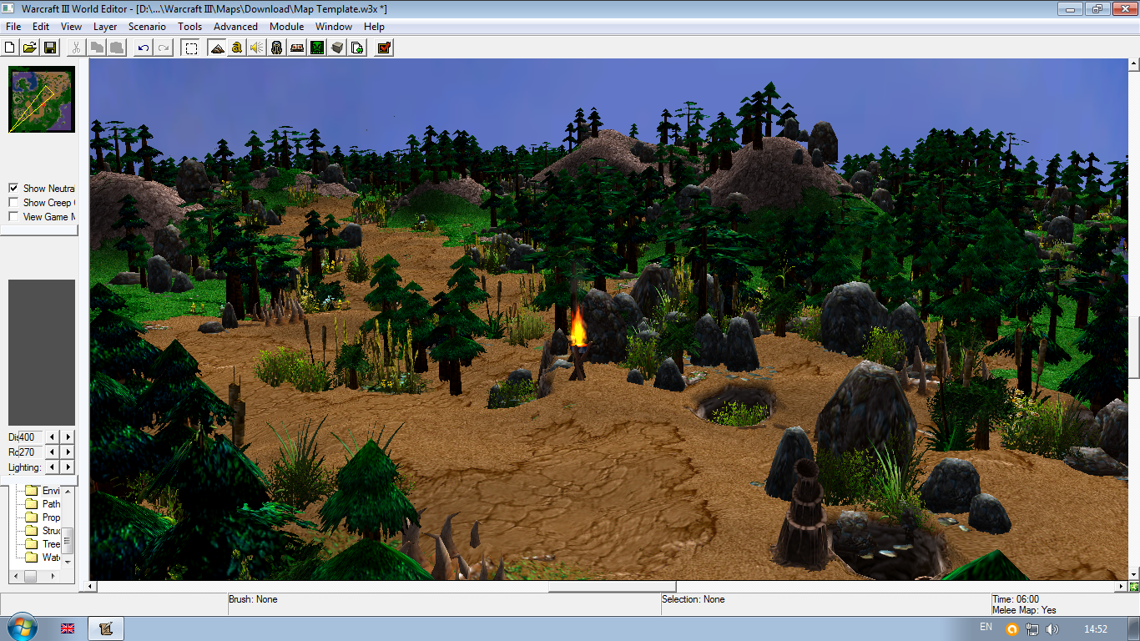Click the Distance value field showing 400
The image size is (1140, 641).
[x=30, y=437]
